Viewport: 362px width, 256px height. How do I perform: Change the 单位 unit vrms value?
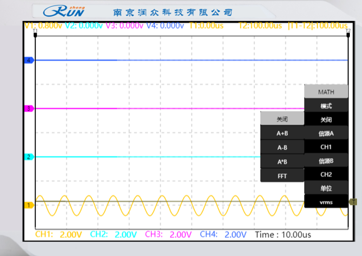tap(326, 202)
